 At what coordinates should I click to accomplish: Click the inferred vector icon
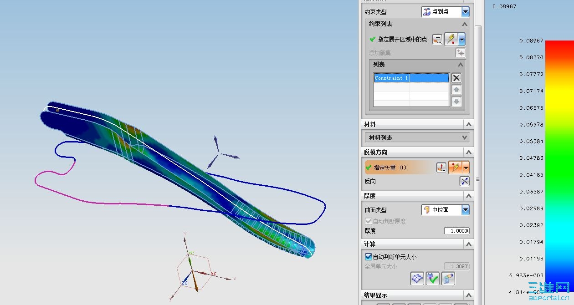455,168
